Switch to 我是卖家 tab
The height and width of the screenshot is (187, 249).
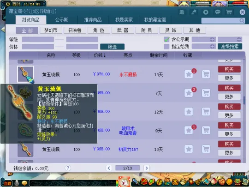point(124,20)
